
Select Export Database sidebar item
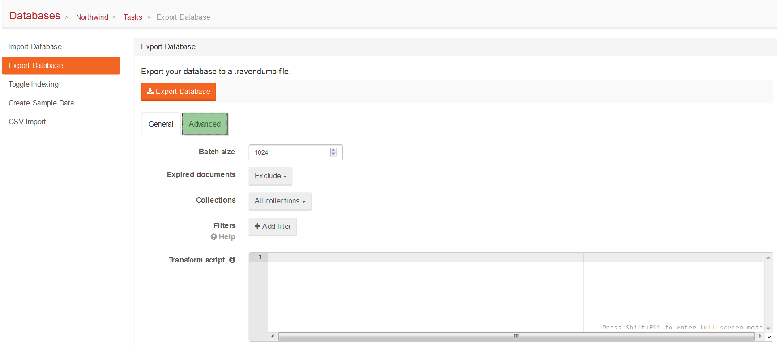pyautogui.click(x=61, y=65)
